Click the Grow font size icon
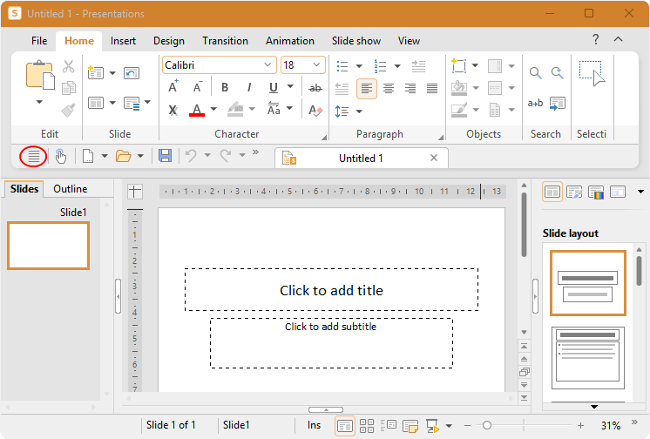The width and height of the screenshot is (650, 439). pyautogui.click(x=173, y=87)
